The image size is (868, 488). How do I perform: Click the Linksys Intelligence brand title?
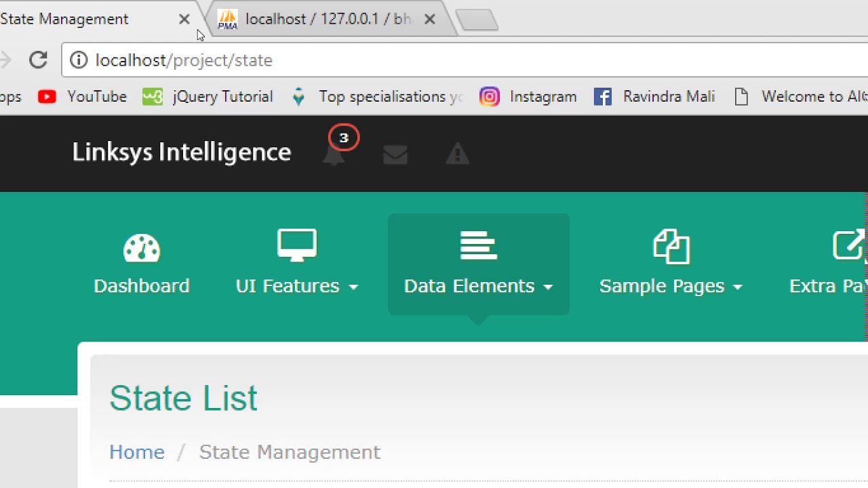[x=182, y=152]
